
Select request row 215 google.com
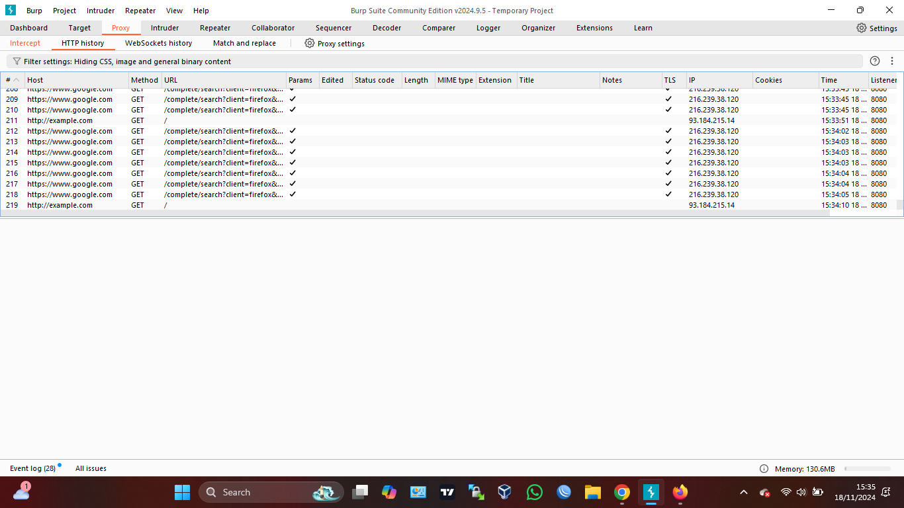pyautogui.click(x=449, y=163)
